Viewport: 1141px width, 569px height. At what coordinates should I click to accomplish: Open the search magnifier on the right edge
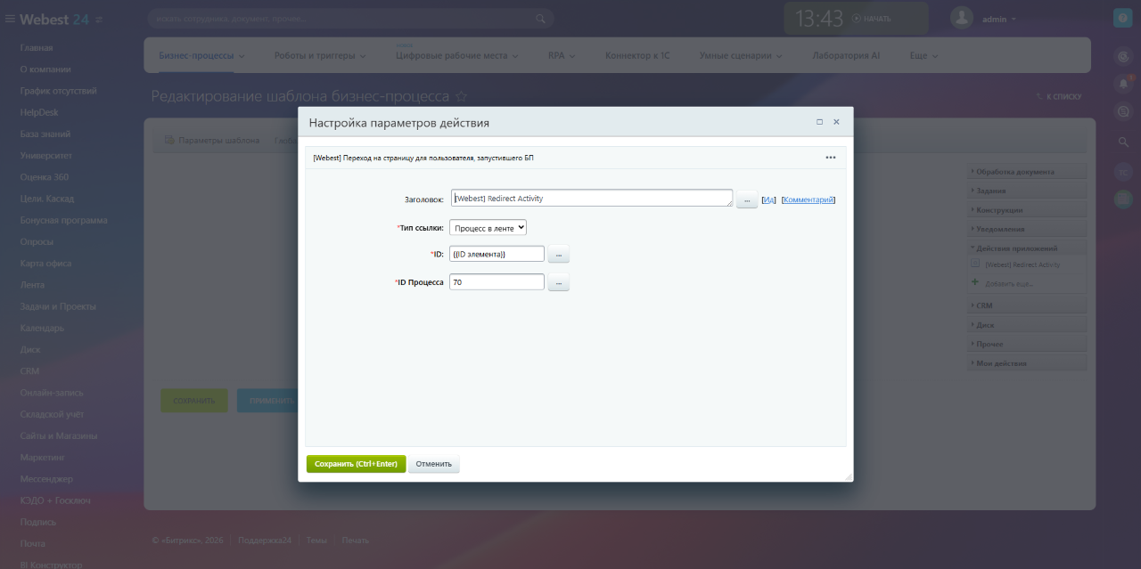pyautogui.click(x=1122, y=140)
